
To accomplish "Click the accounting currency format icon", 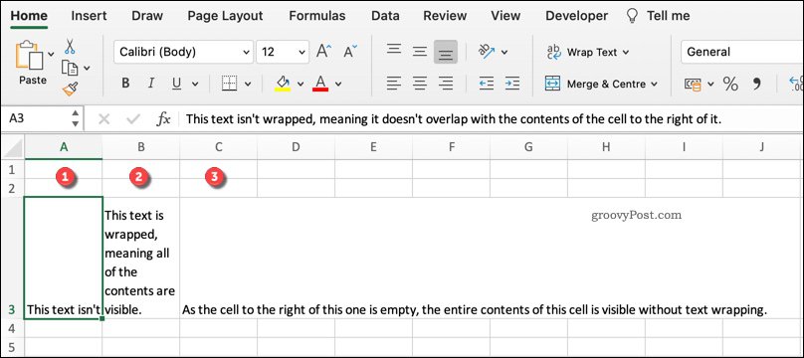I will pos(693,84).
